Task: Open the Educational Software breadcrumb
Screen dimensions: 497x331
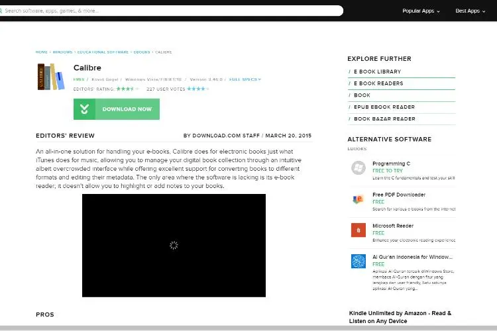Action: tap(103, 52)
